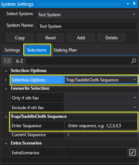The height and width of the screenshot is (165, 139).
Task: Click the Delete button
Action: (111, 38)
